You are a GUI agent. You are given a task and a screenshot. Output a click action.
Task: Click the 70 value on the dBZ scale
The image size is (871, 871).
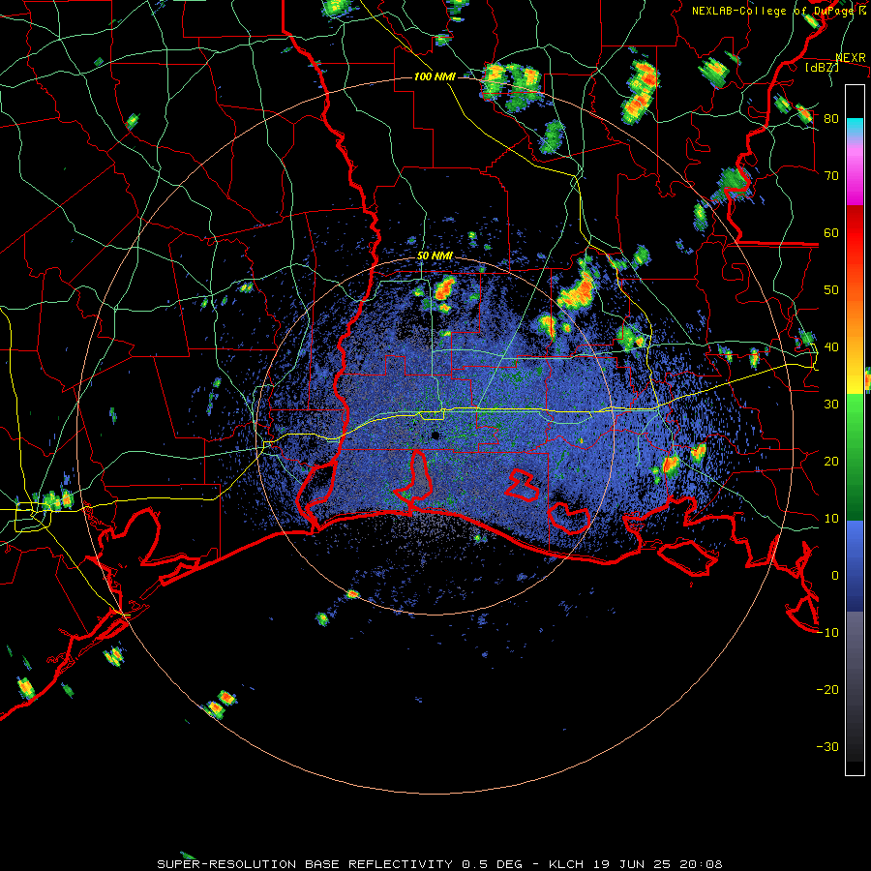click(831, 175)
